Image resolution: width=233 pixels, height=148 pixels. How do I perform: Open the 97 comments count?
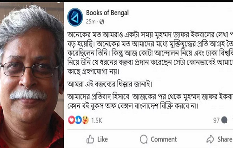point(216,120)
